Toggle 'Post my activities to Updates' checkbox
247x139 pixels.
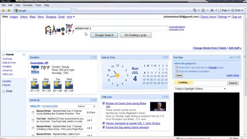pos(177,71)
